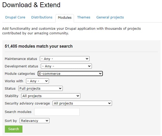This screenshot has width=162, height=136.
Task: Click the Development status label
Action: pyautogui.click(x=21, y=66)
